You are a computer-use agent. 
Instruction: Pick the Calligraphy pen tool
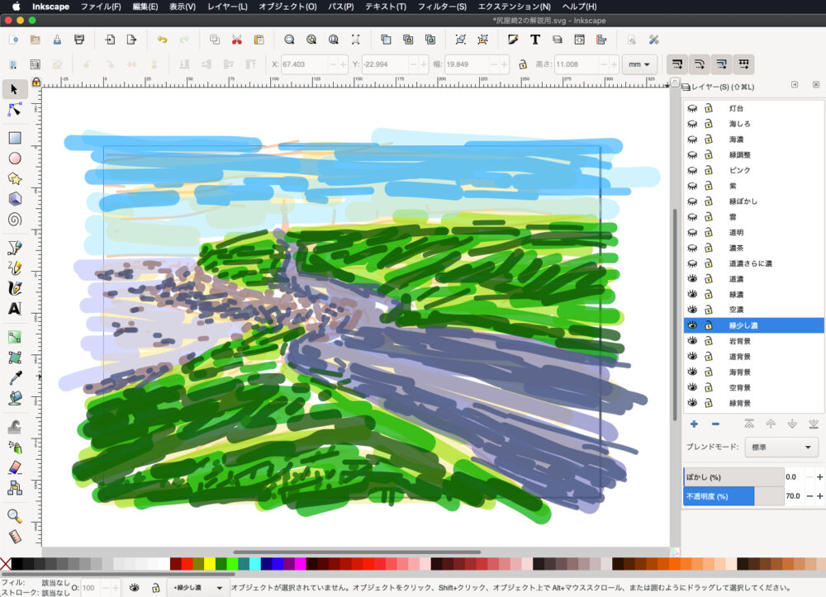14,288
